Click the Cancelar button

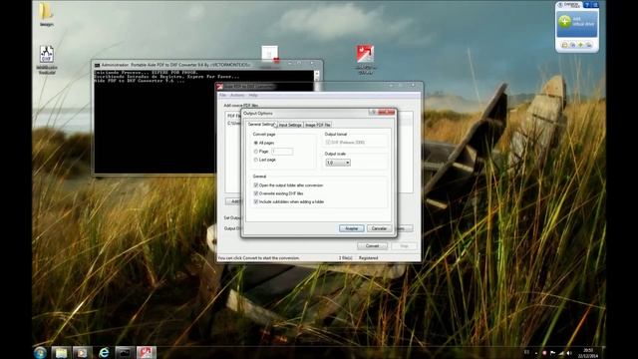pyautogui.click(x=379, y=228)
